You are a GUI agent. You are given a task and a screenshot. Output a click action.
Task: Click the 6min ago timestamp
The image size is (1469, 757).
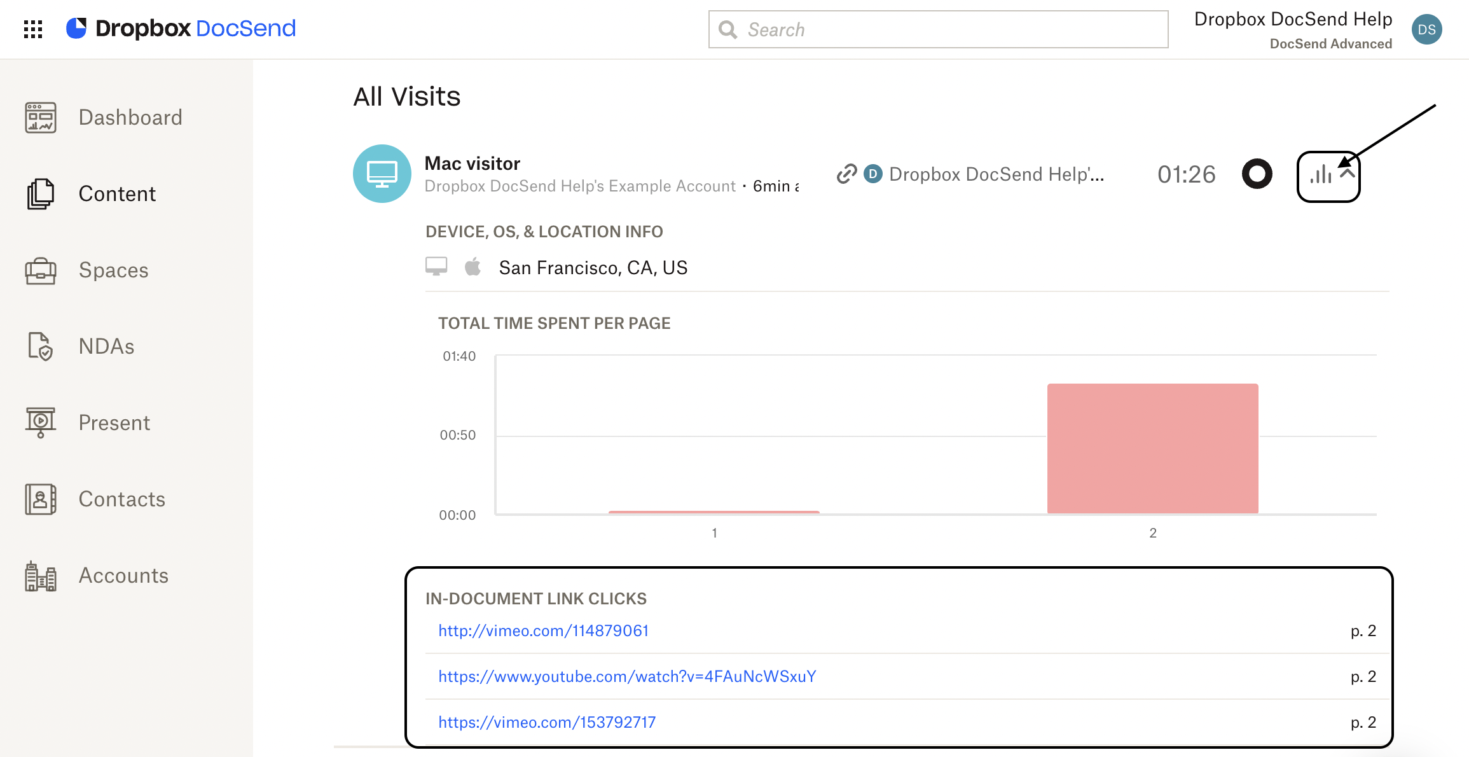776,186
